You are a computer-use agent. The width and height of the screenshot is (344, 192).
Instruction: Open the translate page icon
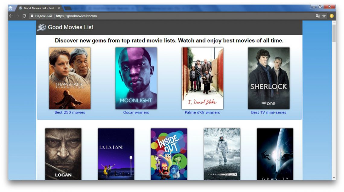point(318,16)
